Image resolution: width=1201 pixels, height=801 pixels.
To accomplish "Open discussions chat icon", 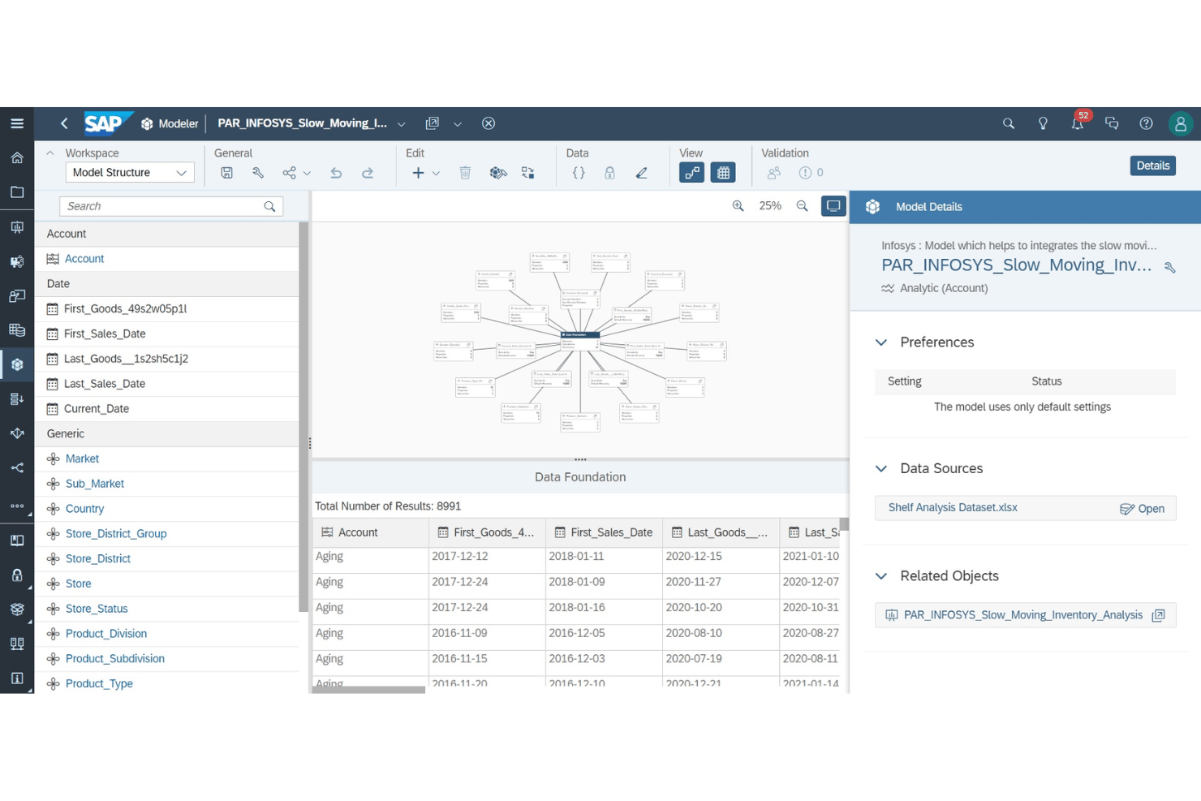I will (x=1112, y=123).
